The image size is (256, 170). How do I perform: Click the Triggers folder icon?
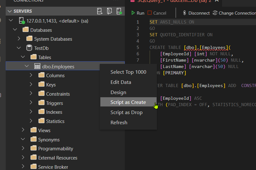[x=42, y=103]
